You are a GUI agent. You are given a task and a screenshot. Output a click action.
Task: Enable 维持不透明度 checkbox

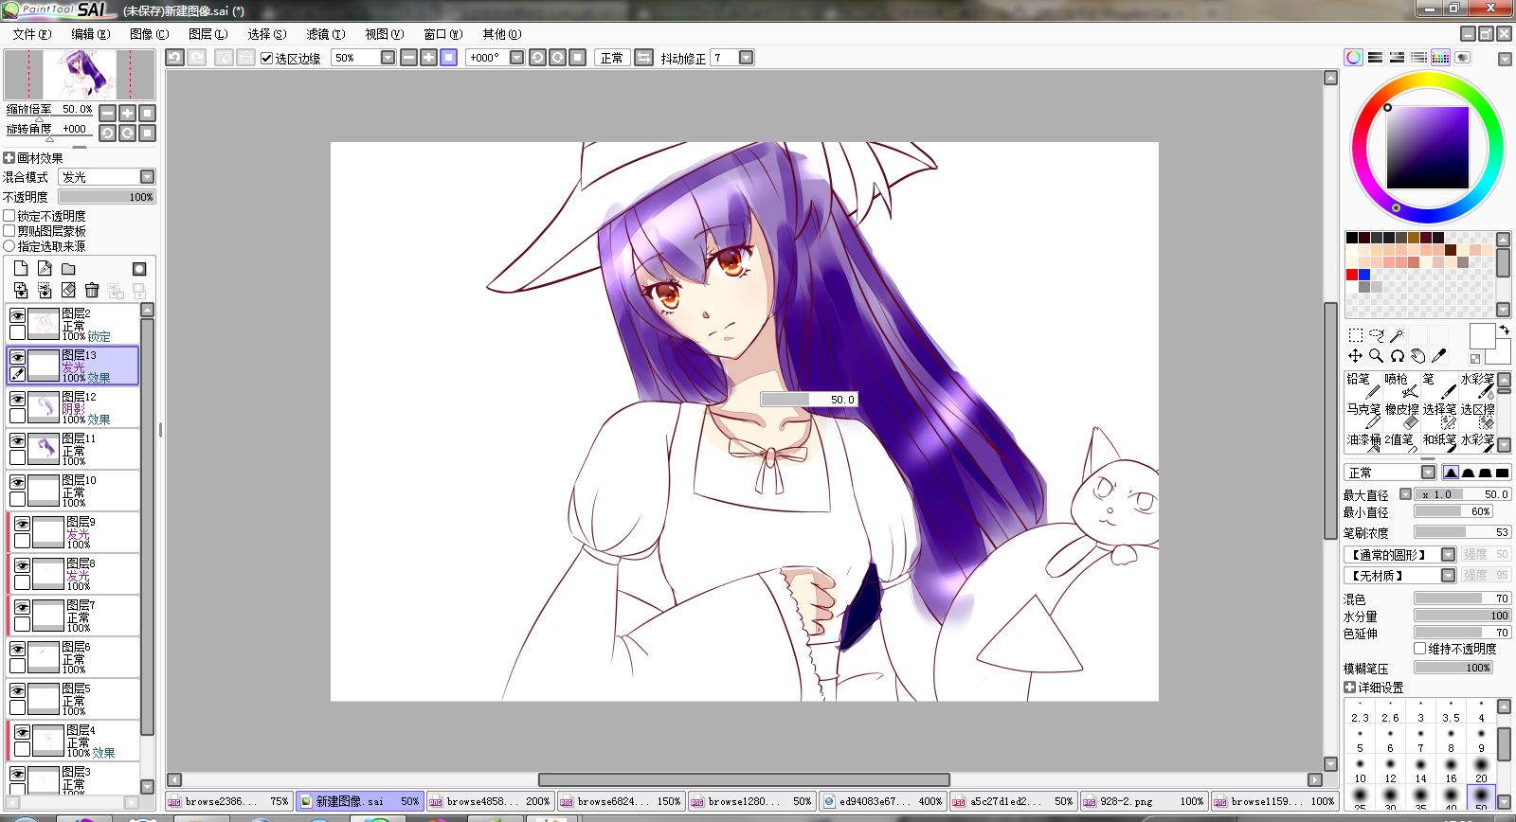click(x=1420, y=649)
